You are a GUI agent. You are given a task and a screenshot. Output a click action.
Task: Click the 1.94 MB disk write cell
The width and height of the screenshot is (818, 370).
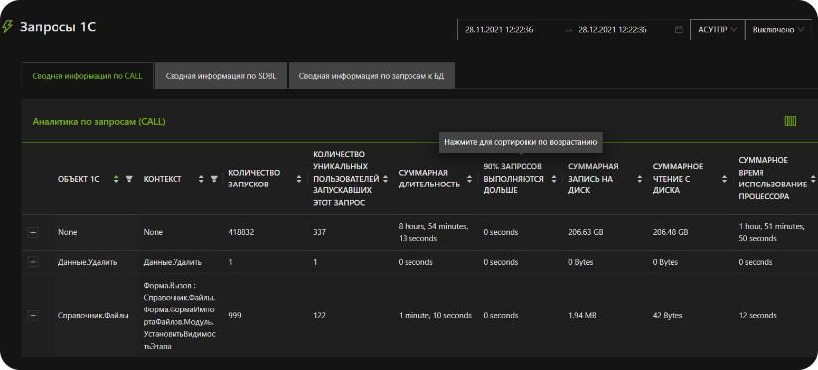tap(582, 316)
